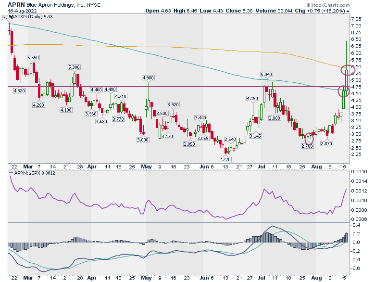Click the 4.460 price label
This screenshot has width=375, height=282.
point(96,90)
